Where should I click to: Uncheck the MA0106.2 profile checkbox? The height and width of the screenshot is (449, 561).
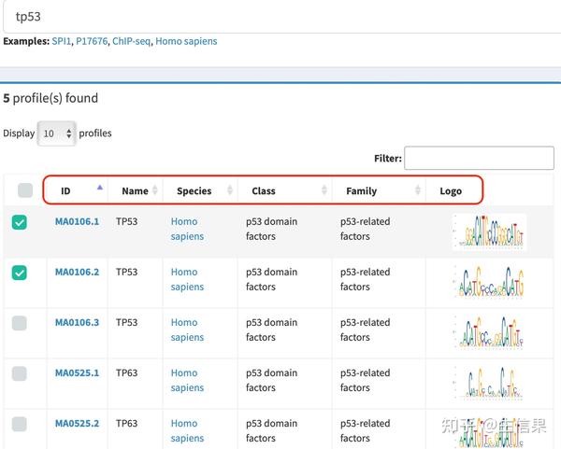click(x=20, y=273)
